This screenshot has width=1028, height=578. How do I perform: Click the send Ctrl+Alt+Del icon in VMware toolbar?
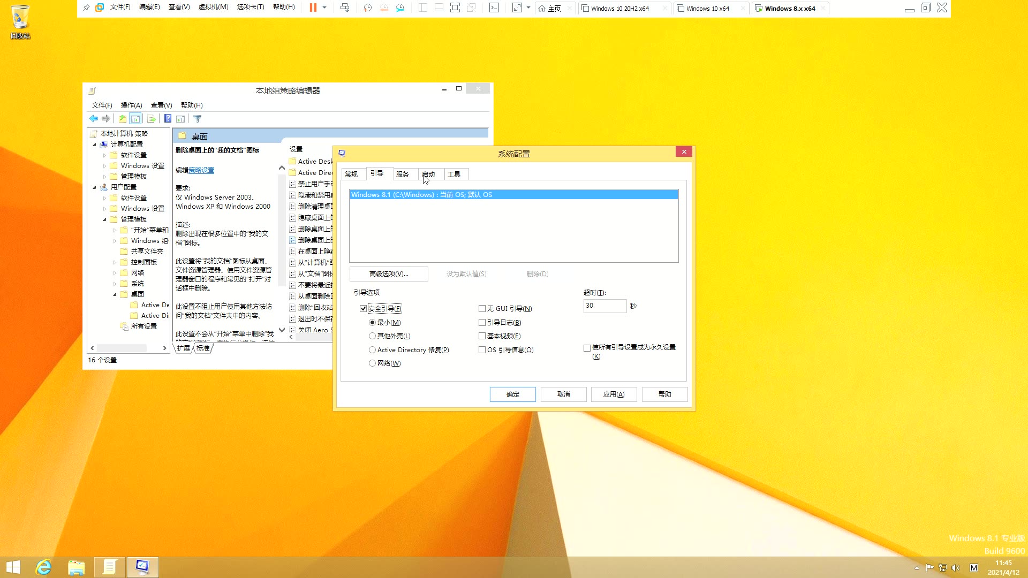pos(345,7)
